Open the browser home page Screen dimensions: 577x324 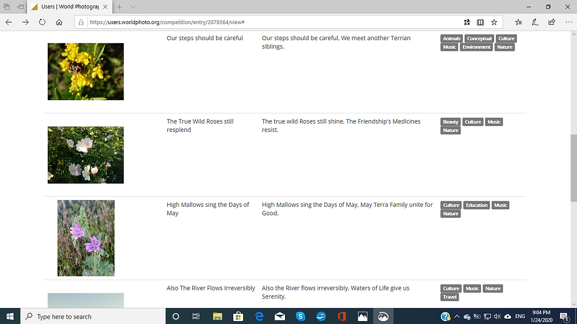coord(59,22)
